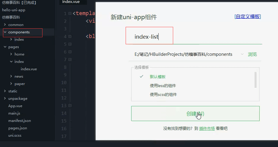Viewport: 278px width, 147px height.
Task: Click the 自定义模板 link
Action: click(248, 17)
